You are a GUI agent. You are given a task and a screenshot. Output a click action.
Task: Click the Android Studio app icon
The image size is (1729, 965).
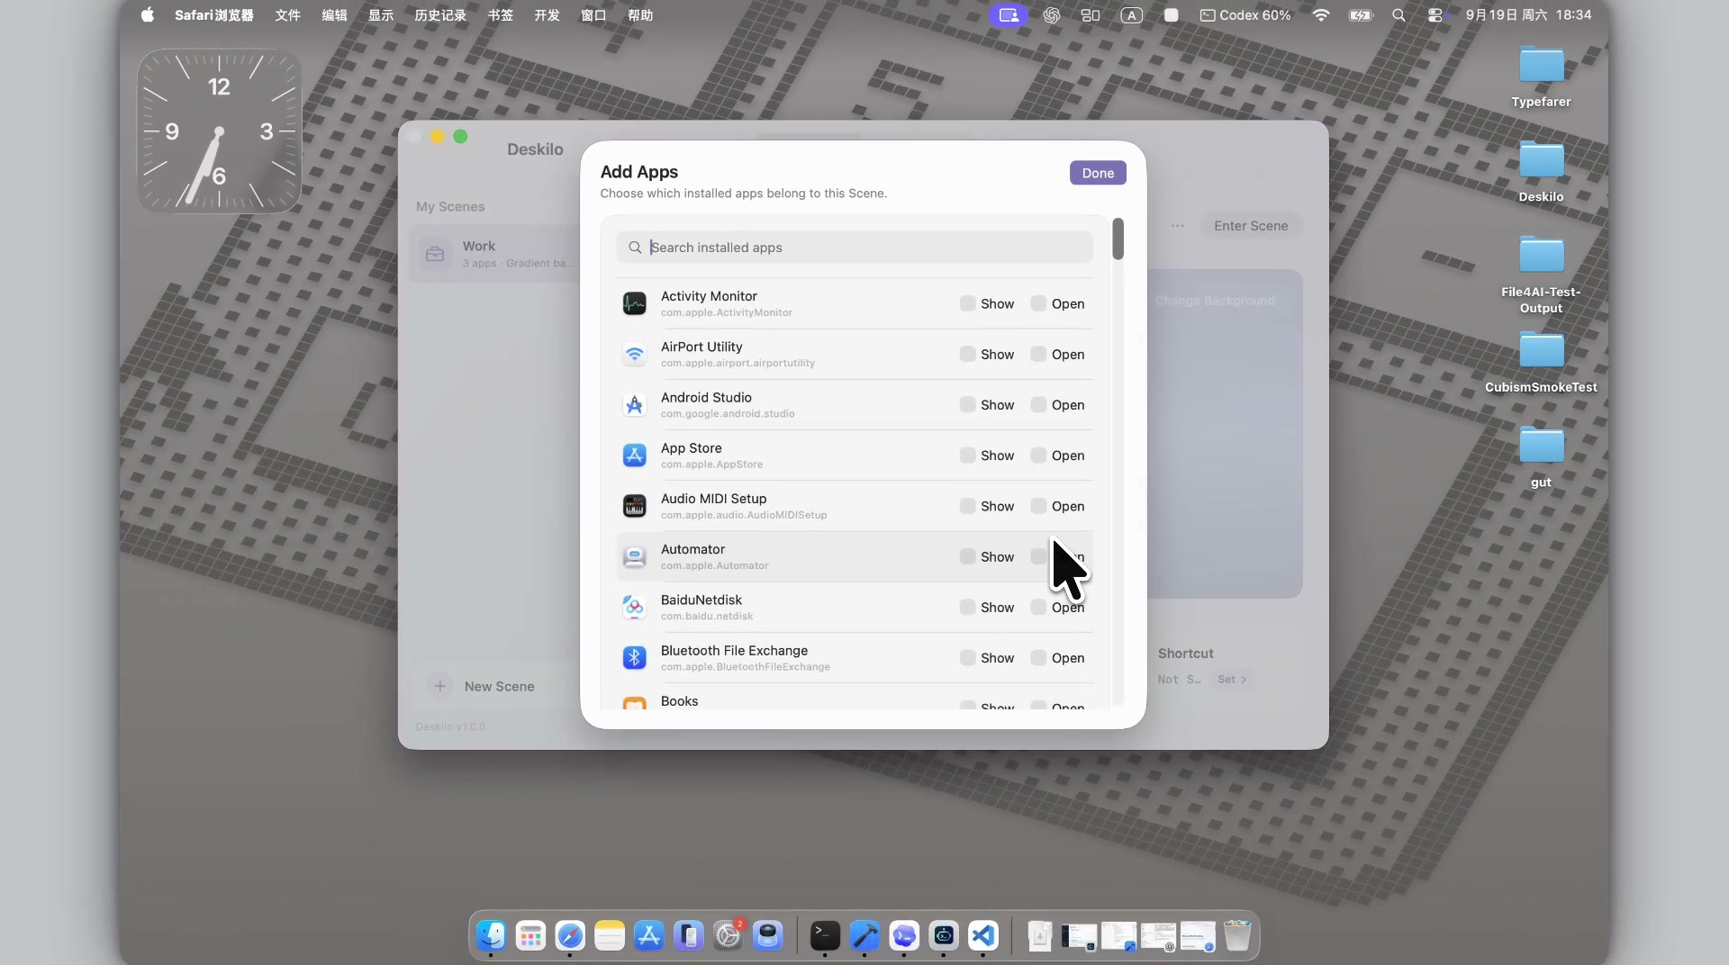[x=634, y=405]
